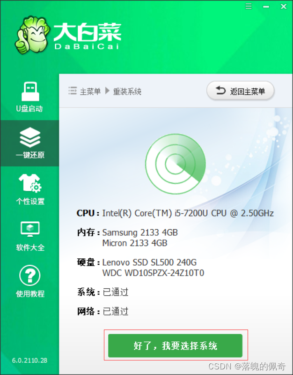
Task: Open the U盘启动 sidebar section
Action: (29, 97)
